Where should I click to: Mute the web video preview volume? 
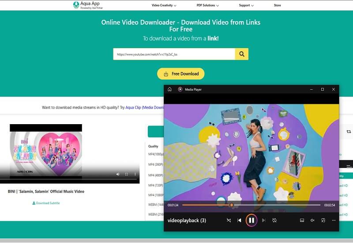[118, 174]
